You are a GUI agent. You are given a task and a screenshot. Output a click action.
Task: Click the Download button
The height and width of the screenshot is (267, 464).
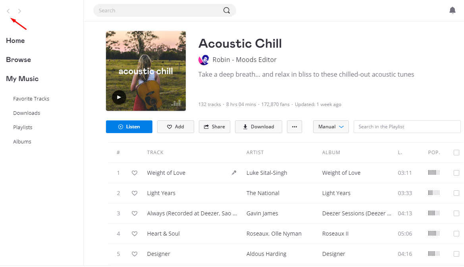coord(258,126)
